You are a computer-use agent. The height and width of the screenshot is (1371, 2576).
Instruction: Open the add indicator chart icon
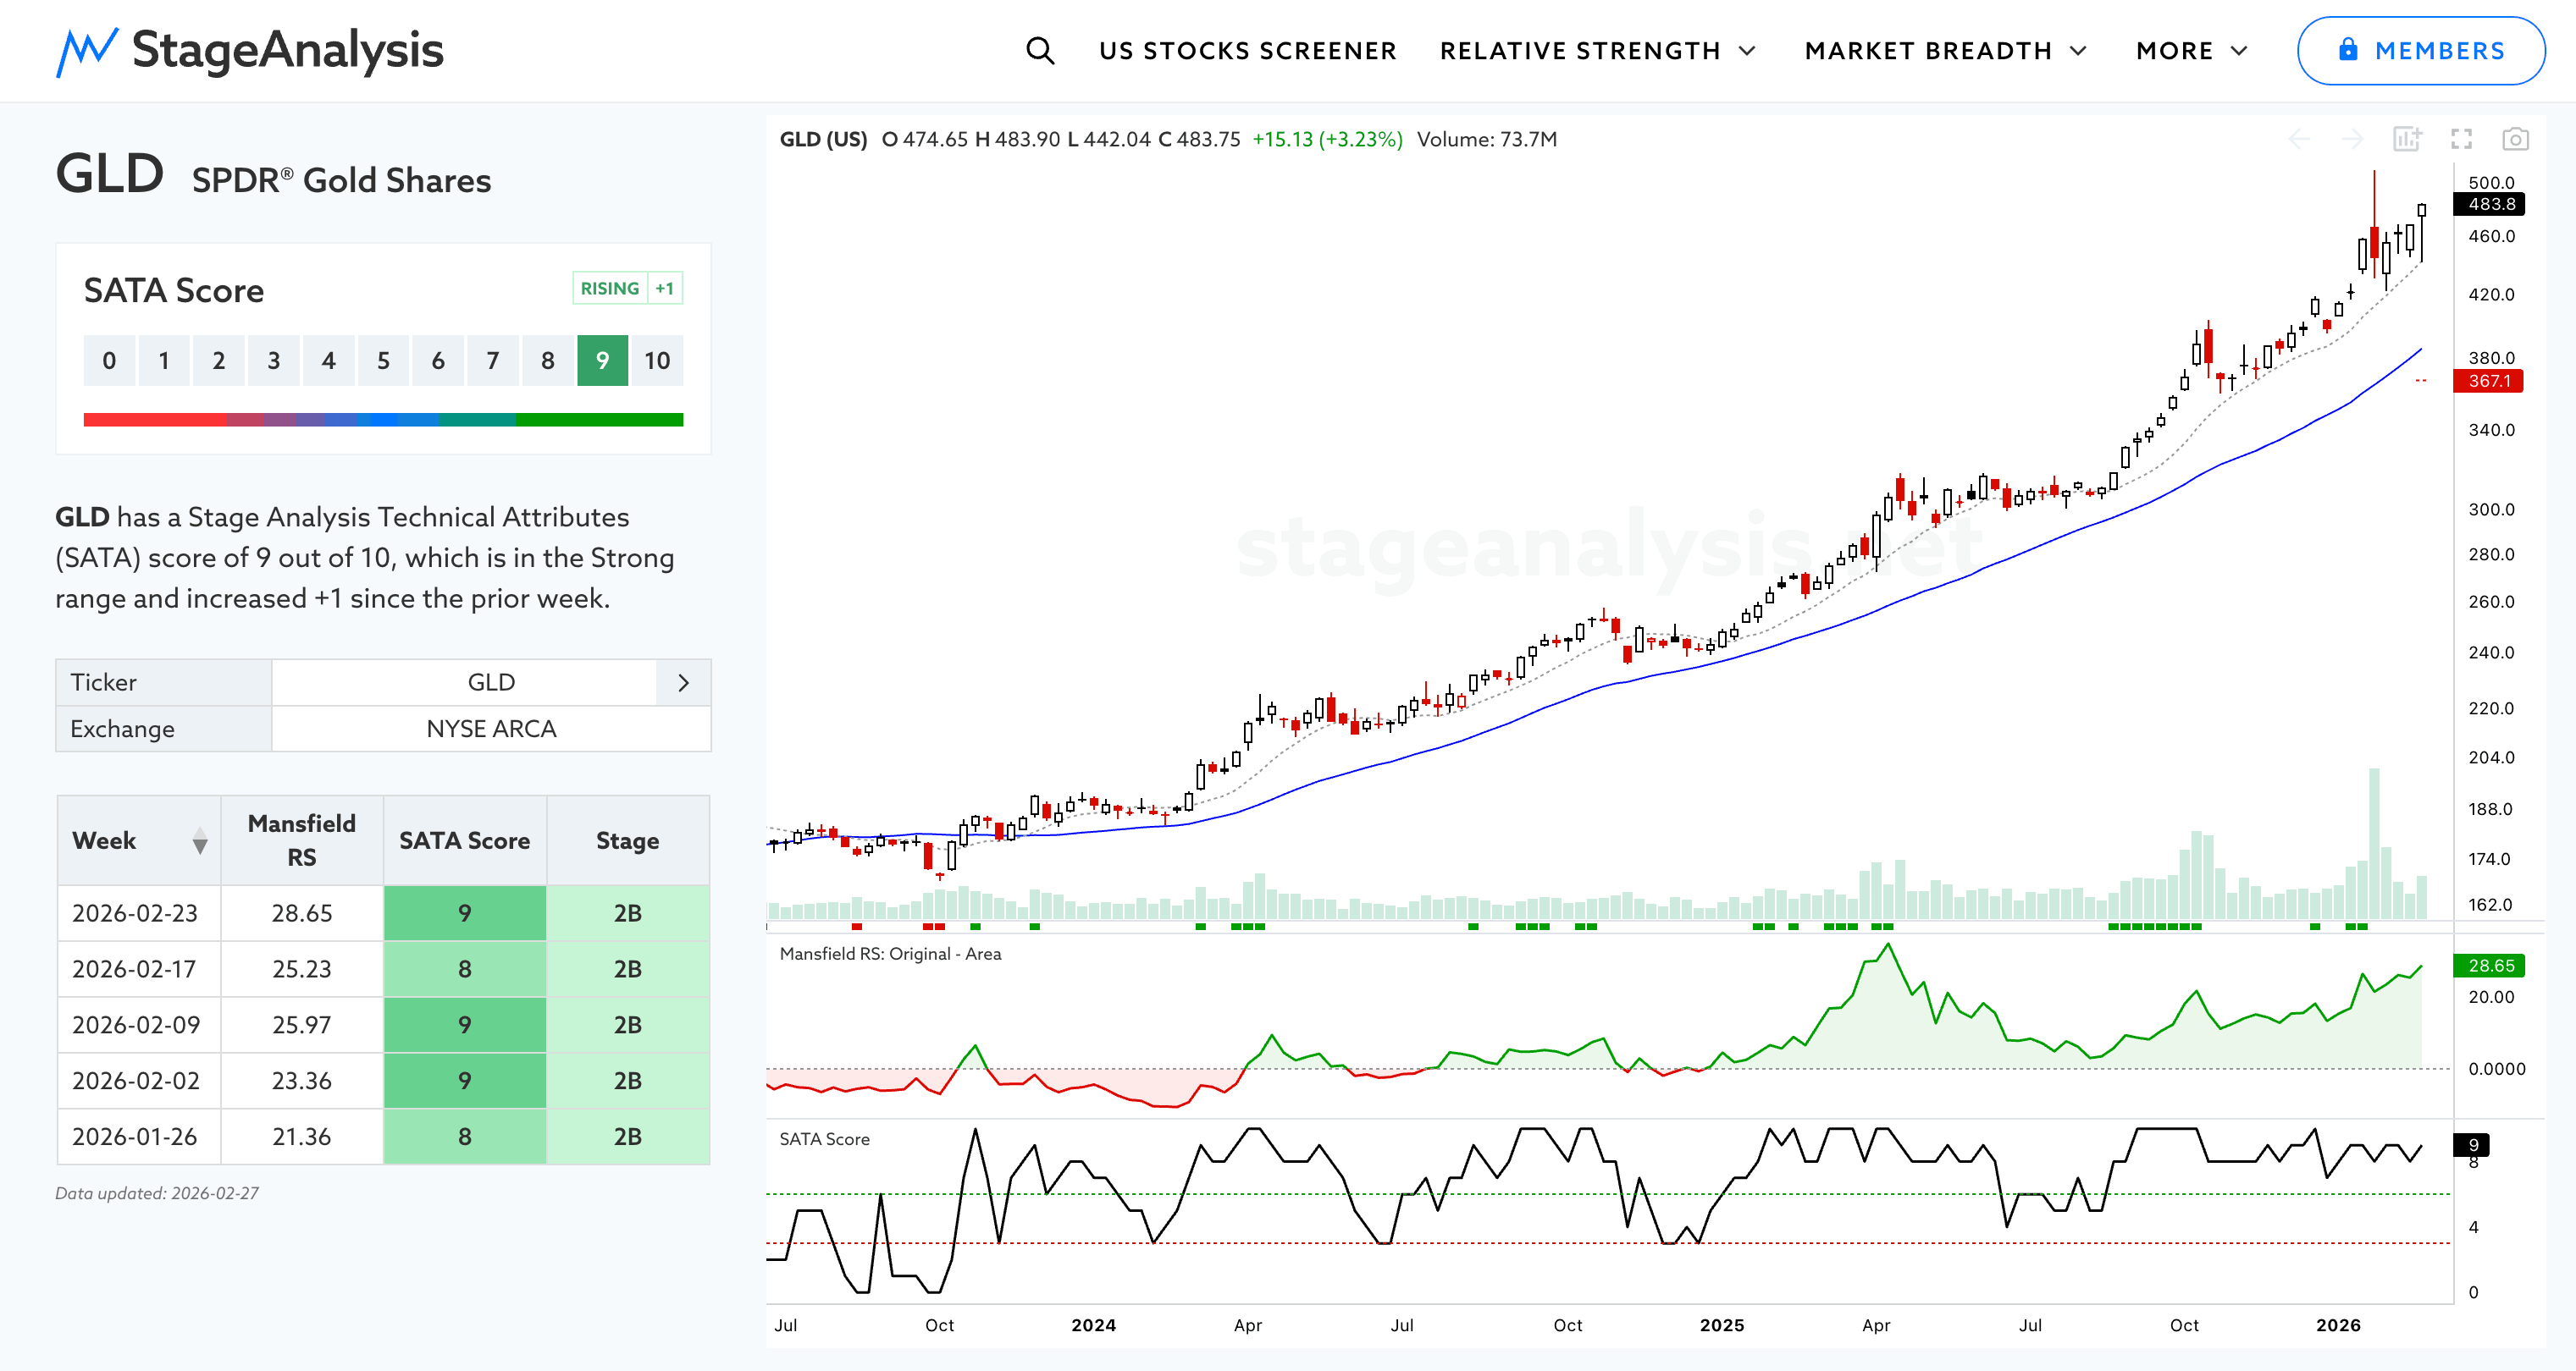[2407, 139]
